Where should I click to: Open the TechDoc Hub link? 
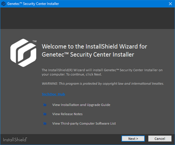tap(53, 94)
